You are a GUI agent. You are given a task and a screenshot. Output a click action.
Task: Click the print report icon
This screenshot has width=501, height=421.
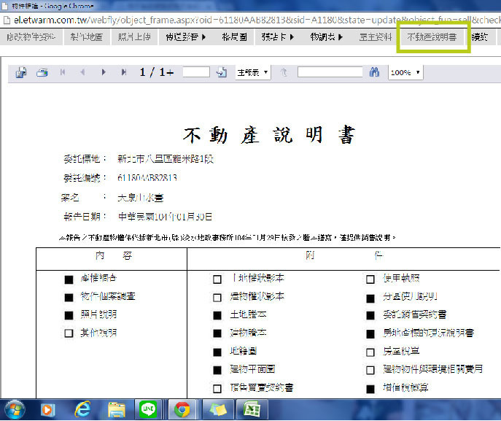click(42, 72)
